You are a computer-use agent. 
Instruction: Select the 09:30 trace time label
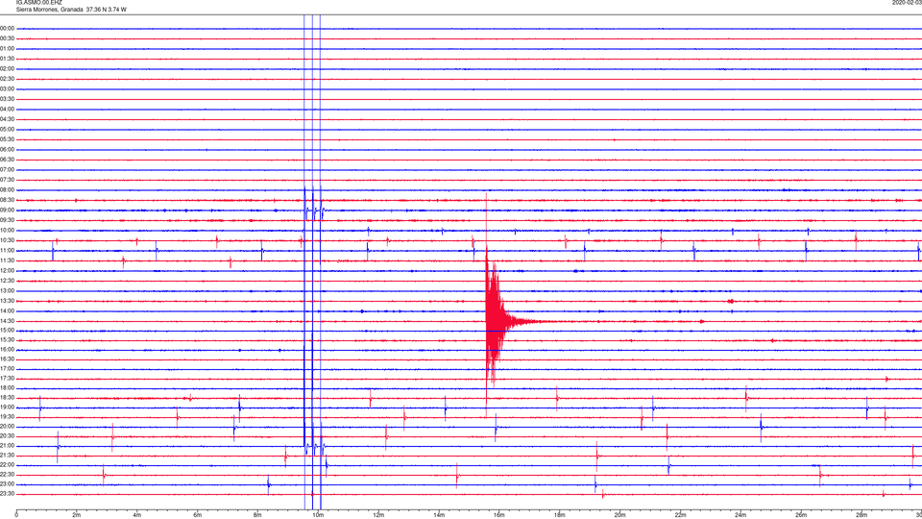7,220
